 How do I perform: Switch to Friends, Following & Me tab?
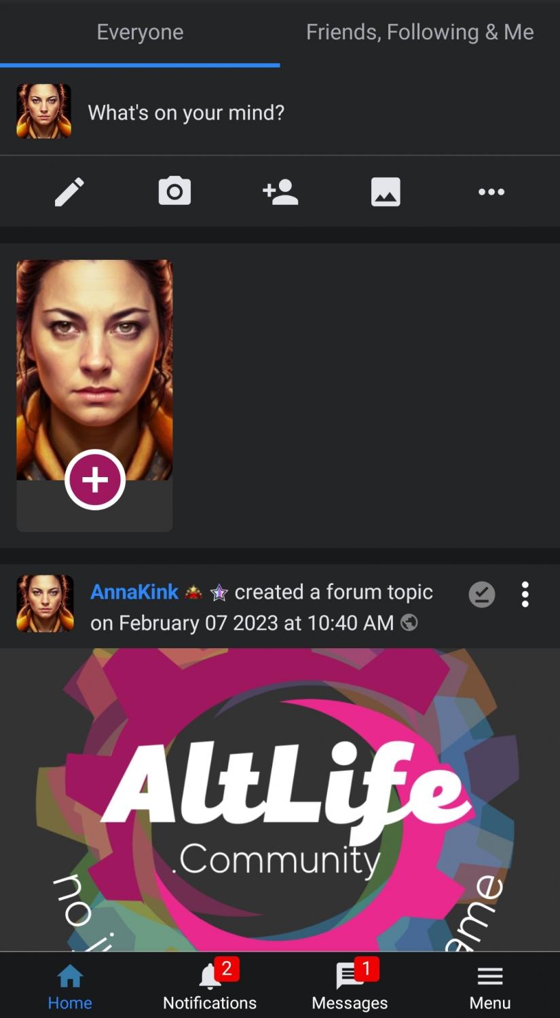point(419,32)
